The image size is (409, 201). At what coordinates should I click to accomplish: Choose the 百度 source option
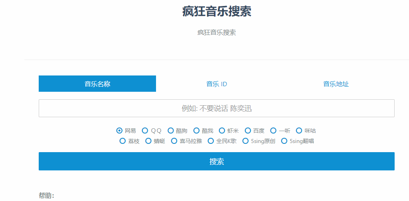point(248,131)
